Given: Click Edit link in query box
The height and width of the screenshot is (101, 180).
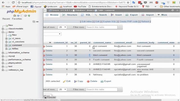Looking at the screenshot, I should (x=97, y=22).
